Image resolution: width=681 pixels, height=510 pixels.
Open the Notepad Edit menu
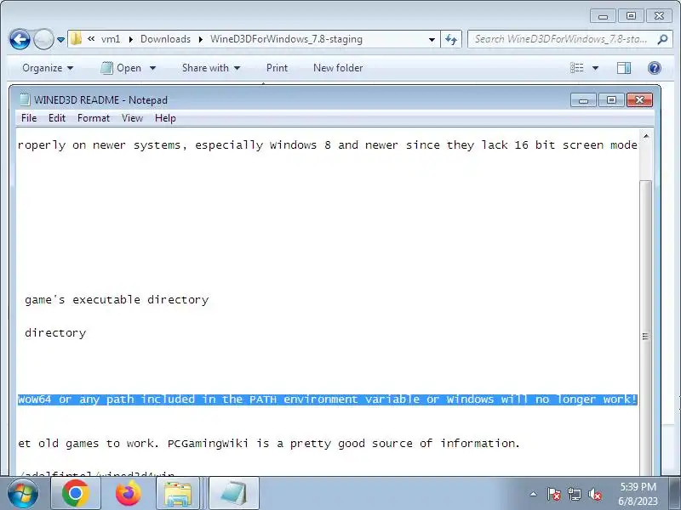57,118
